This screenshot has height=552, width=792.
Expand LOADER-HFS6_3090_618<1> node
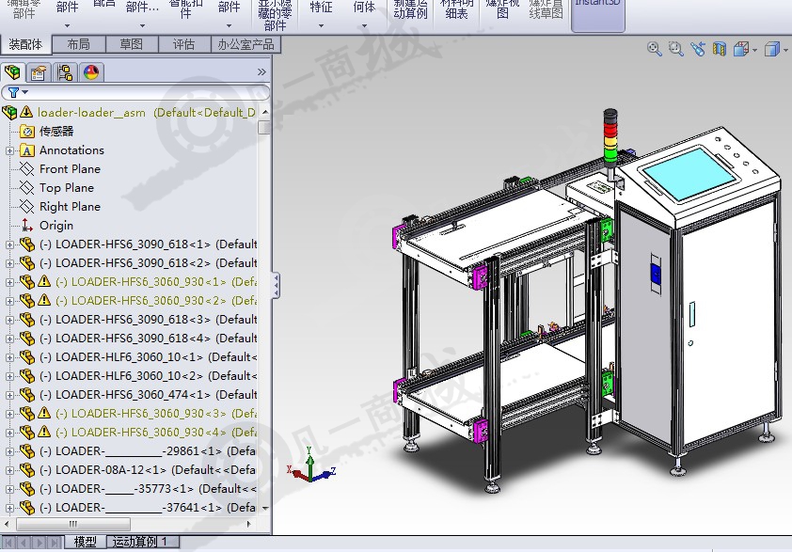click(9, 244)
